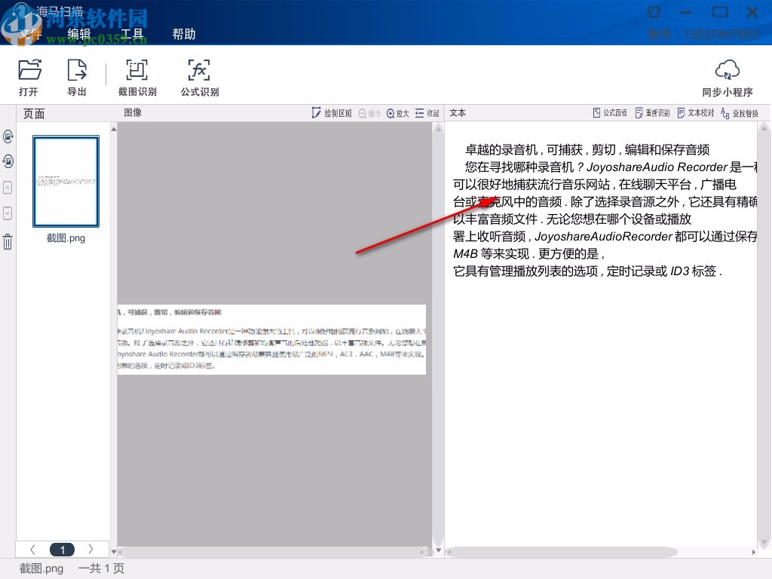Open a file with 打开
Viewport: 772px width, 579px height.
(29, 75)
